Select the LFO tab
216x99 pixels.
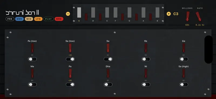click(x=38, y=19)
